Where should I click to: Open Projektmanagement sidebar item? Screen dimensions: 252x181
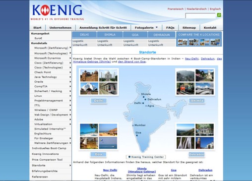49,101
